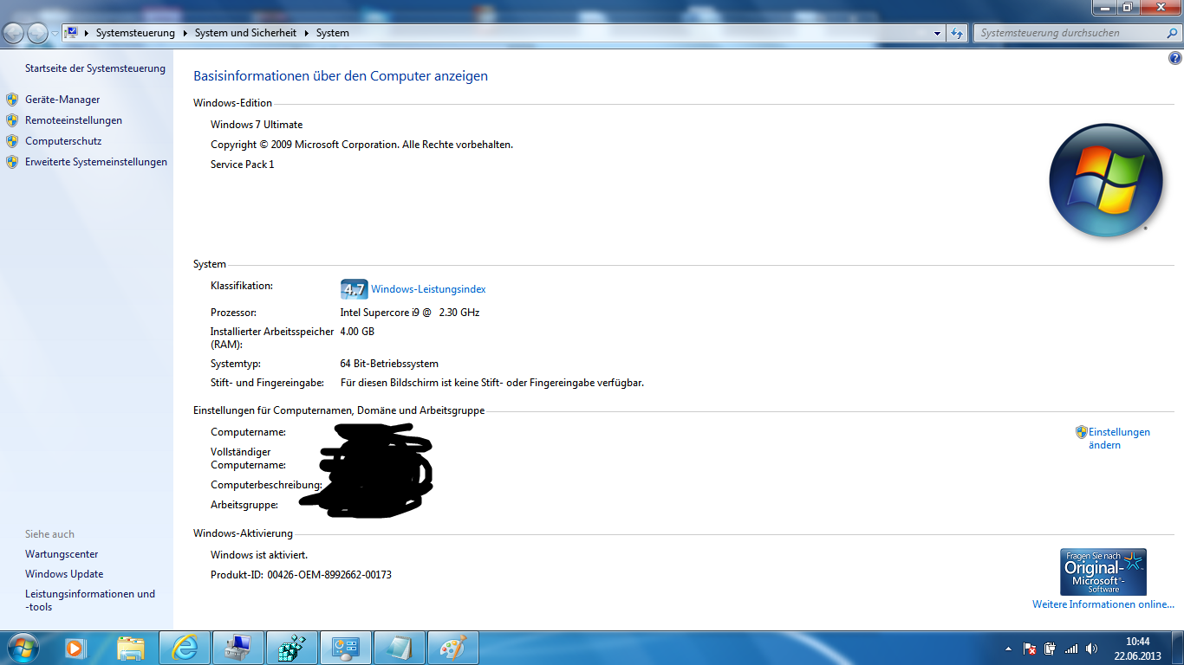The width and height of the screenshot is (1184, 665).
Task: Click the toolbox computer taskbar icon
Action: tap(238, 648)
